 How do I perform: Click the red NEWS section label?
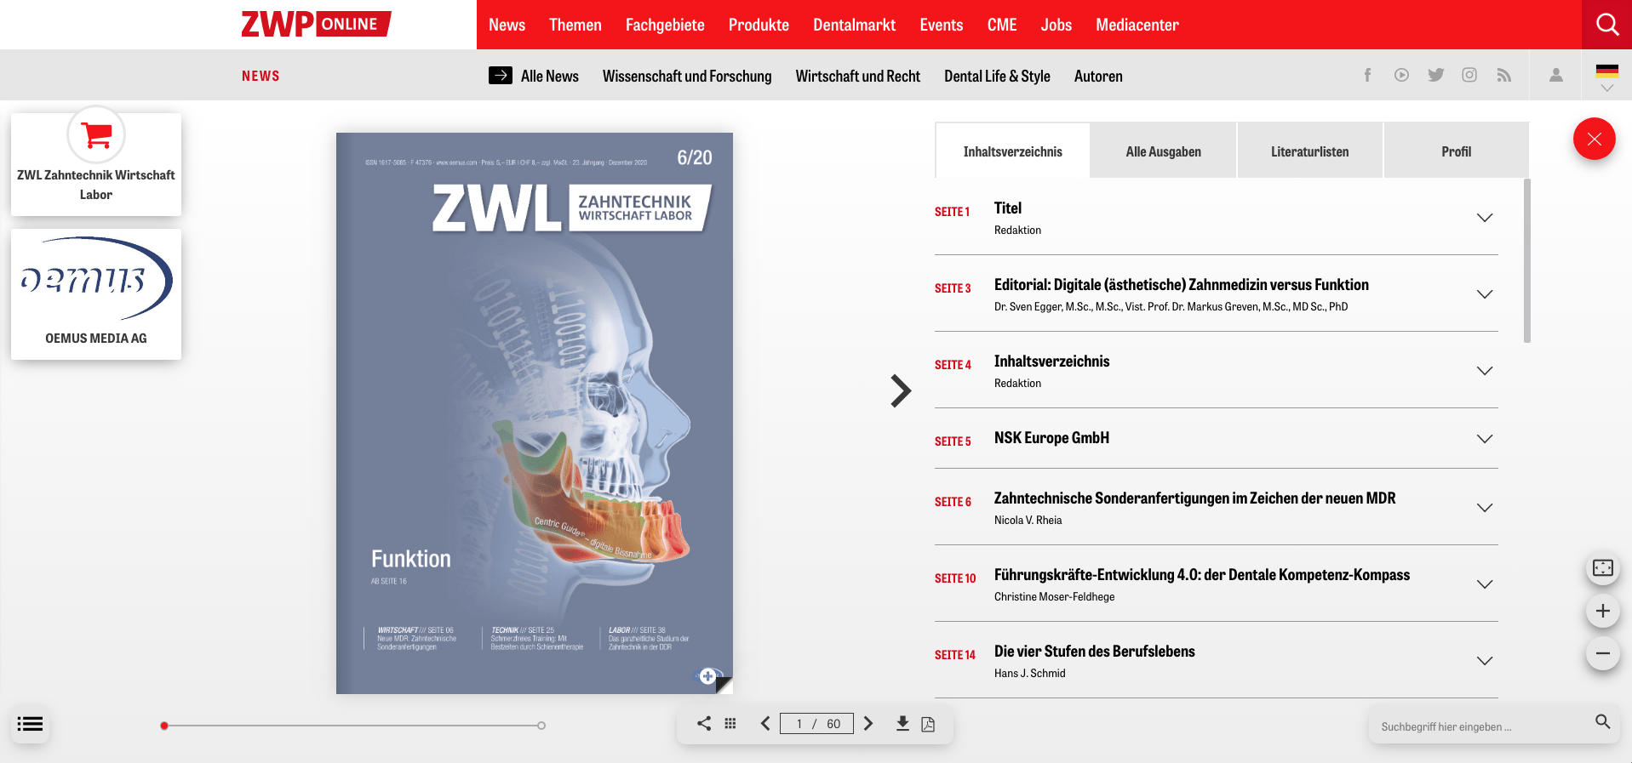pos(261,76)
